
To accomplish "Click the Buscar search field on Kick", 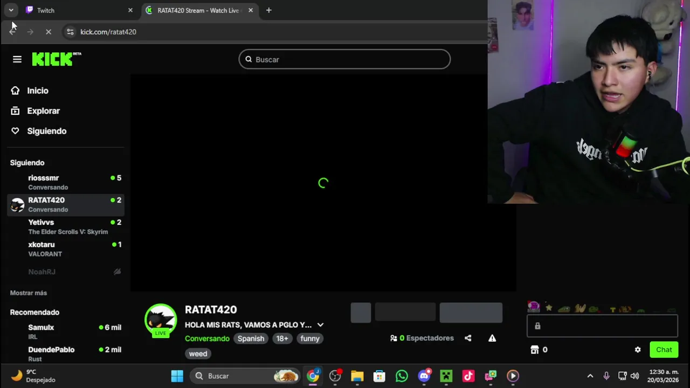I will click(x=344, y=59).
